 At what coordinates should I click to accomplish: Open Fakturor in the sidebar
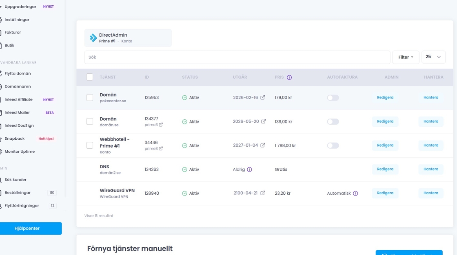click(13, 33)
